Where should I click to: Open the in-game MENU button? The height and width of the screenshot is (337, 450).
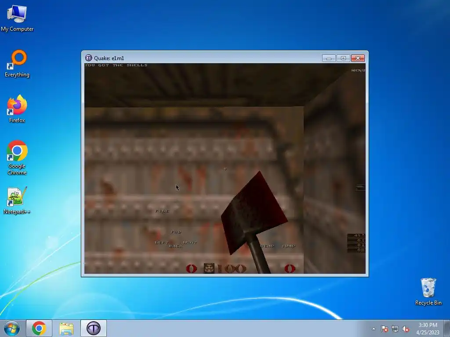coord(358,70)
